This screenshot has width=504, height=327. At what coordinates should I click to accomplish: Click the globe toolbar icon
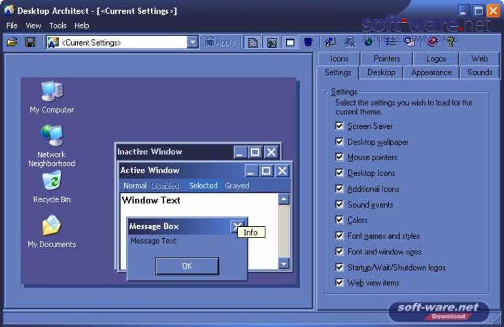click(368, 41)
